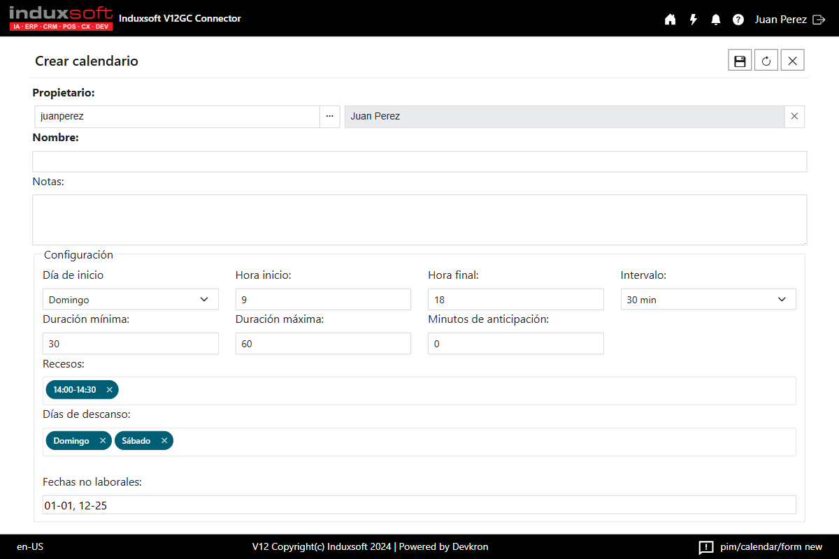
Task: Remove Sábado from rest days
Action: (x=164, y=441)
